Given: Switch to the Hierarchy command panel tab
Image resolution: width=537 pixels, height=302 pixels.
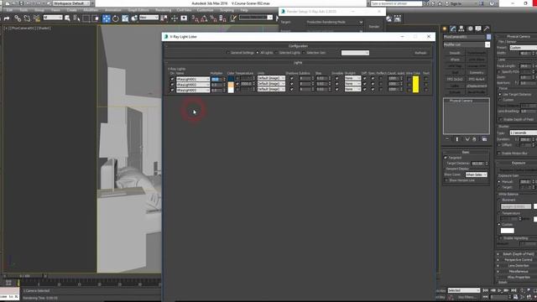Looking at the screenshot, I should (x=461, y=29).
